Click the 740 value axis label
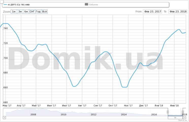The height and width of the screenshot is (122, 189). click(6, 28)
